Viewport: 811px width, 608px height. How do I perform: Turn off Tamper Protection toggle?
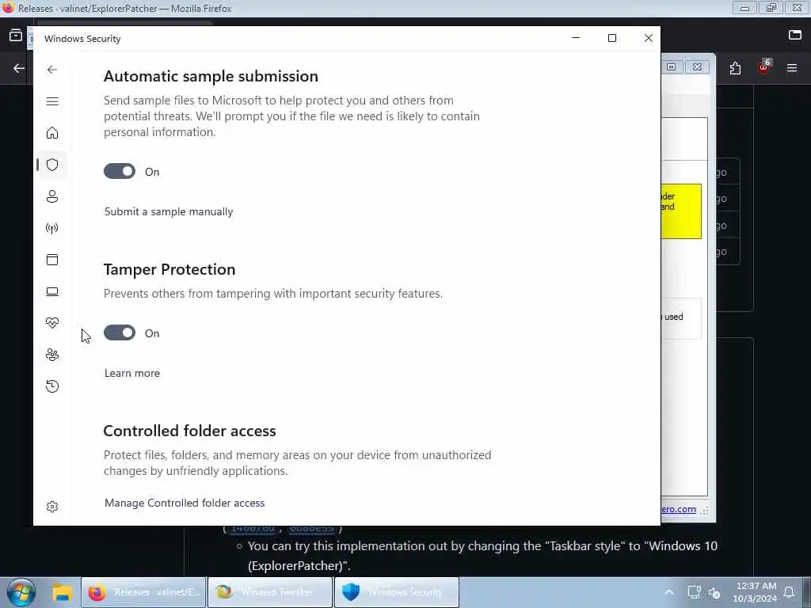[120, 332]
